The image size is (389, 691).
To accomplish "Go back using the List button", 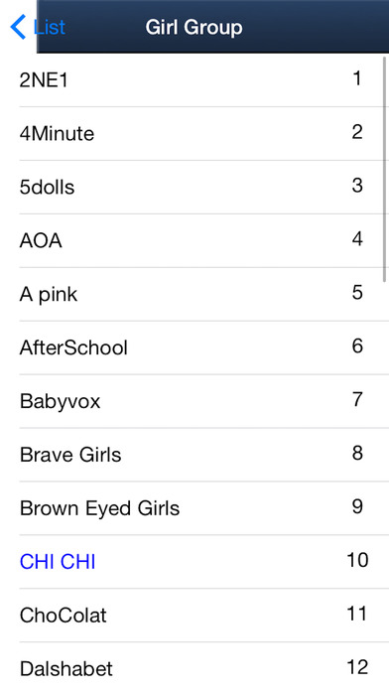I will click(x=38, y=27).
